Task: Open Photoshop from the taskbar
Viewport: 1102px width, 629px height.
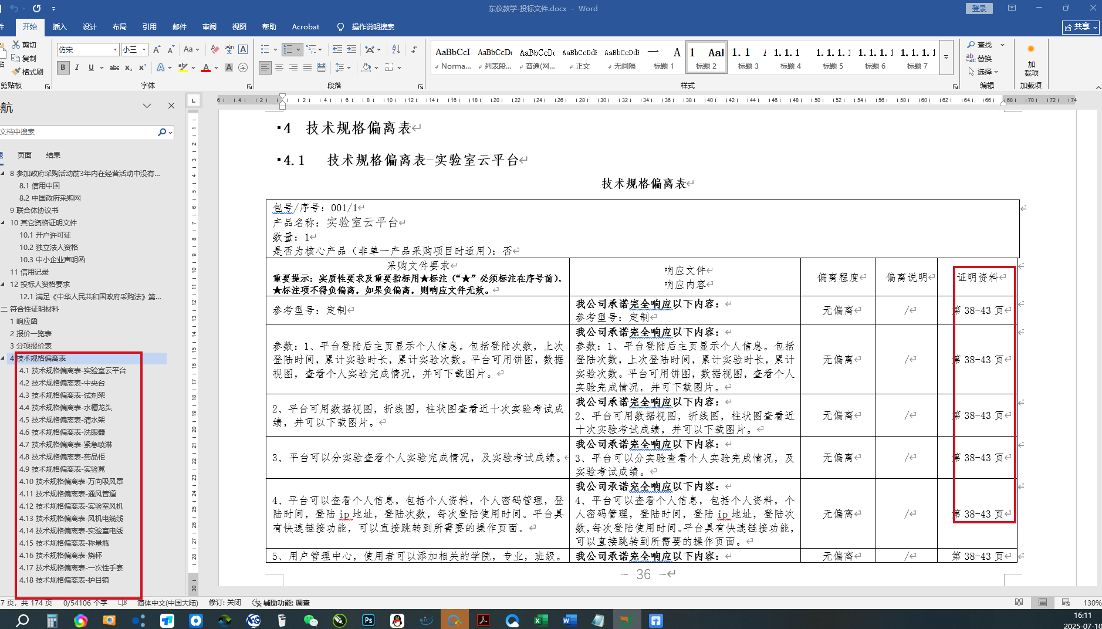Action: [369, 620]
